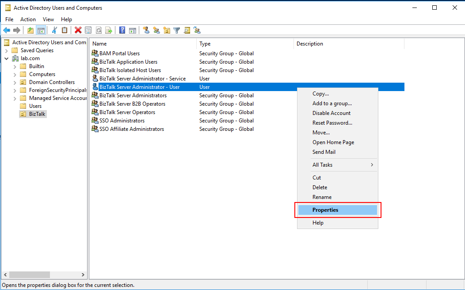
Task: Select Move... in the context menu
Action: coord(338,133)
